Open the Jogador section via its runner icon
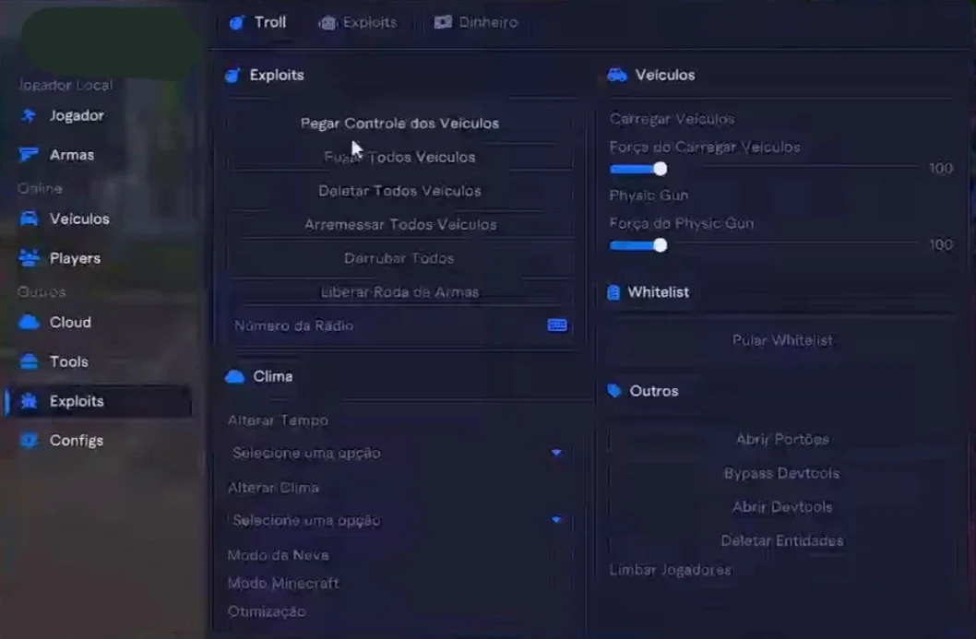Screen dimensions: 976x639 click(29, 116)
